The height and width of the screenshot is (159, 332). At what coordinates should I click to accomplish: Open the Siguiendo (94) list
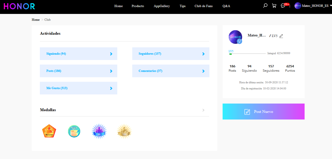78,54
